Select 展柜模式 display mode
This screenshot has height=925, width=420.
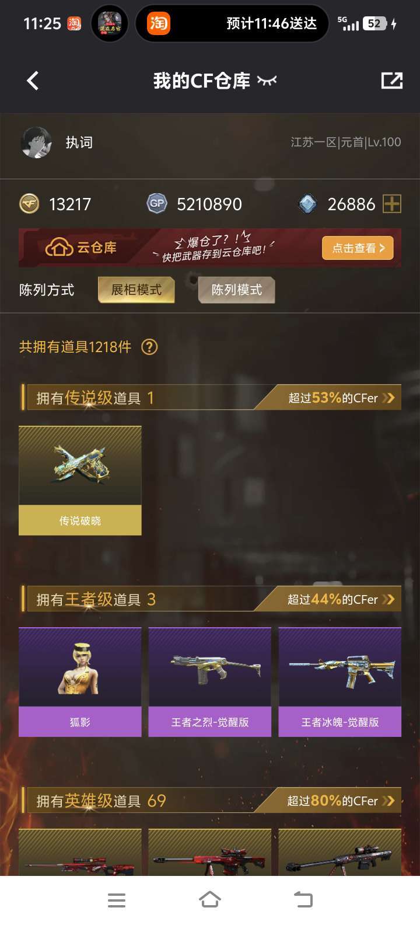click(x=136, y=290)
